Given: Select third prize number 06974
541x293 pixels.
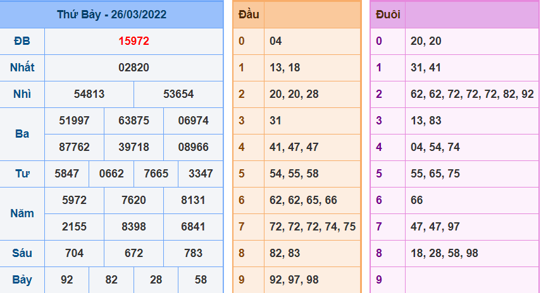Looking at the screenshot, I should click(193, 121).
